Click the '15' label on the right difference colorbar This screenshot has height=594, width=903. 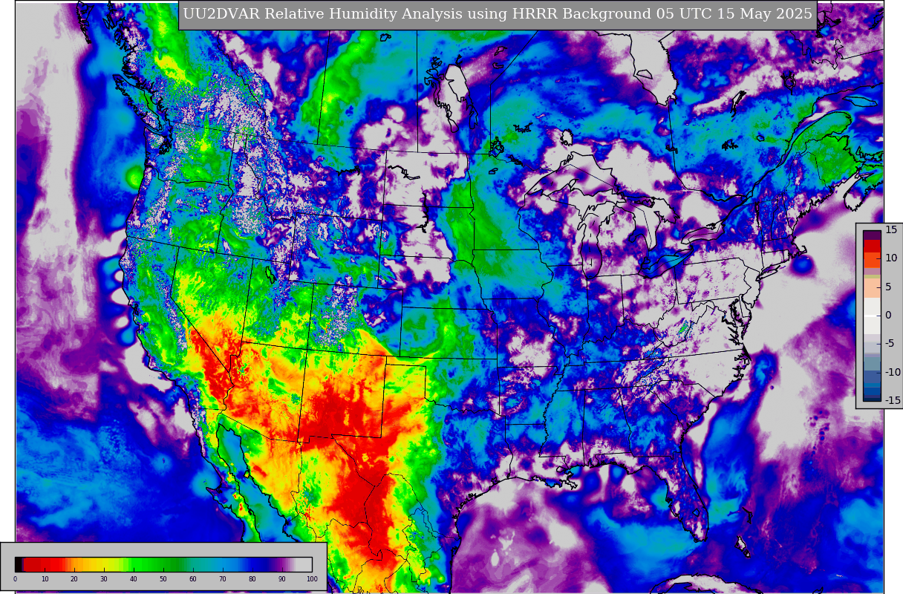pyautogui.click(x=891, y=229)
